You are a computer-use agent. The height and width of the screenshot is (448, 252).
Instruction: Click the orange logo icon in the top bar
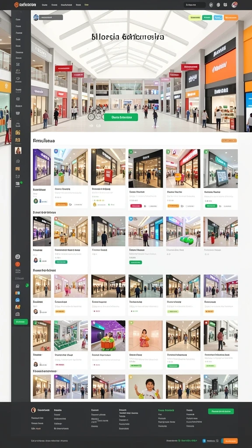click(x=16, y=4)
